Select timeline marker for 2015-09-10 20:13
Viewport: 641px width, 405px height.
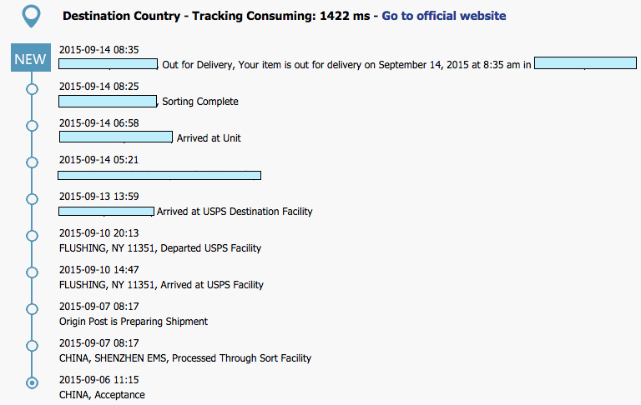pos(32,235)
